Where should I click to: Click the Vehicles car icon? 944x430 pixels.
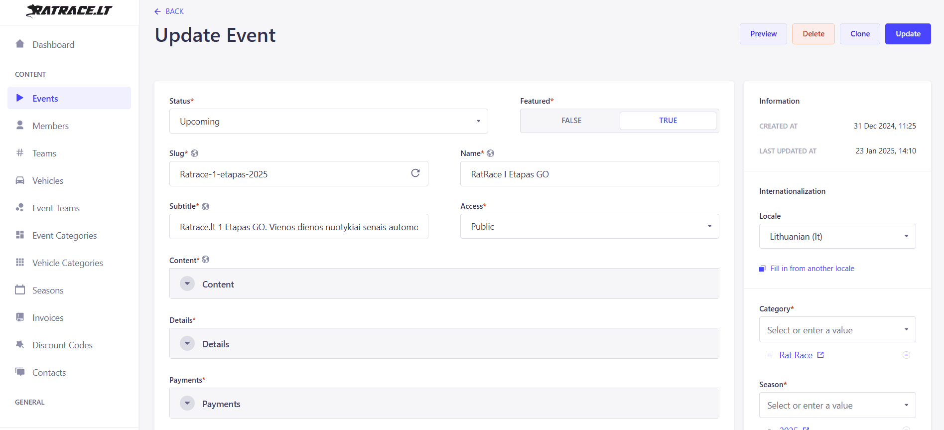click(20, 180)
